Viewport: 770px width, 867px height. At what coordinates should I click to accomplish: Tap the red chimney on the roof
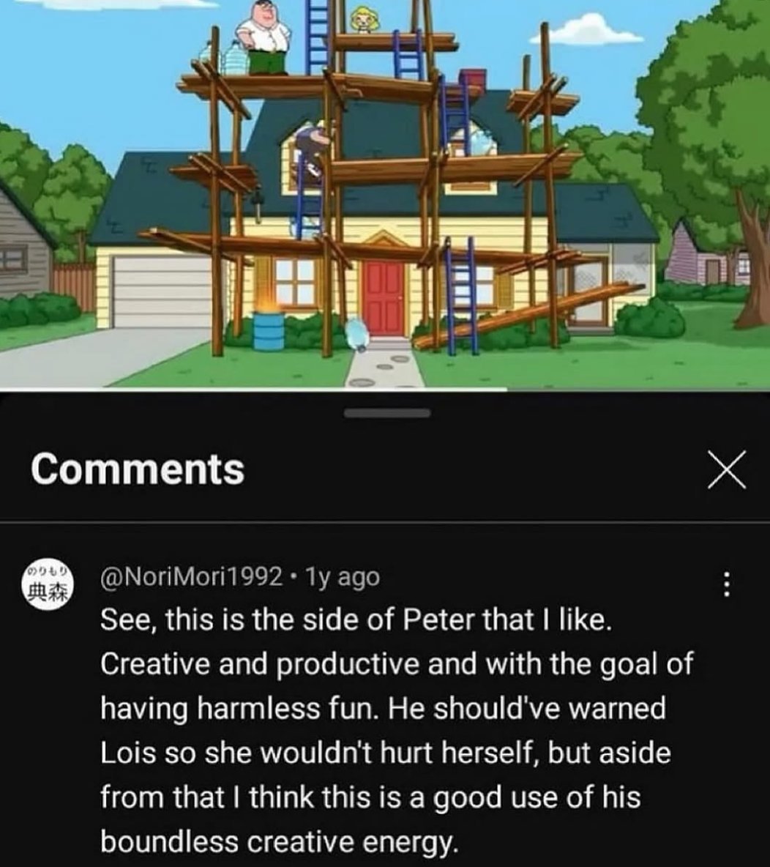472,78
